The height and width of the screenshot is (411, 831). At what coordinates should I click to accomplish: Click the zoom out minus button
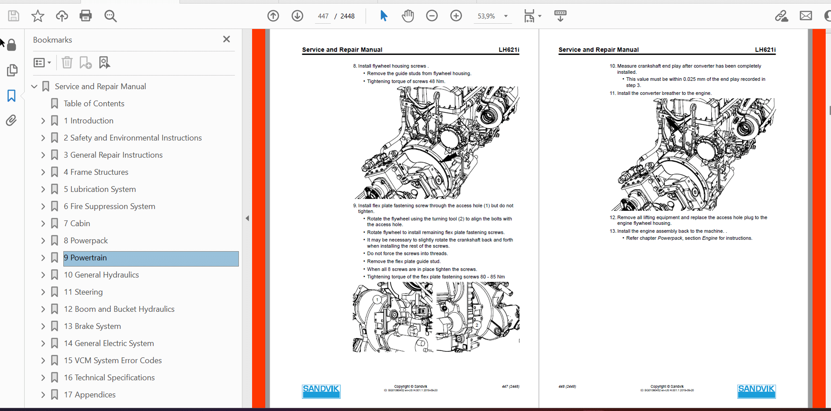tap(432, 16)
